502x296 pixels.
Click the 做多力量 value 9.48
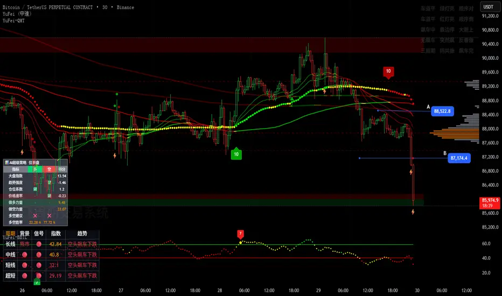point(62,202)
